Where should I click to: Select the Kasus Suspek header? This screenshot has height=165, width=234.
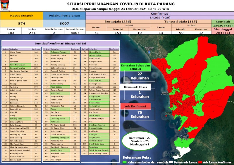(22, 16)
